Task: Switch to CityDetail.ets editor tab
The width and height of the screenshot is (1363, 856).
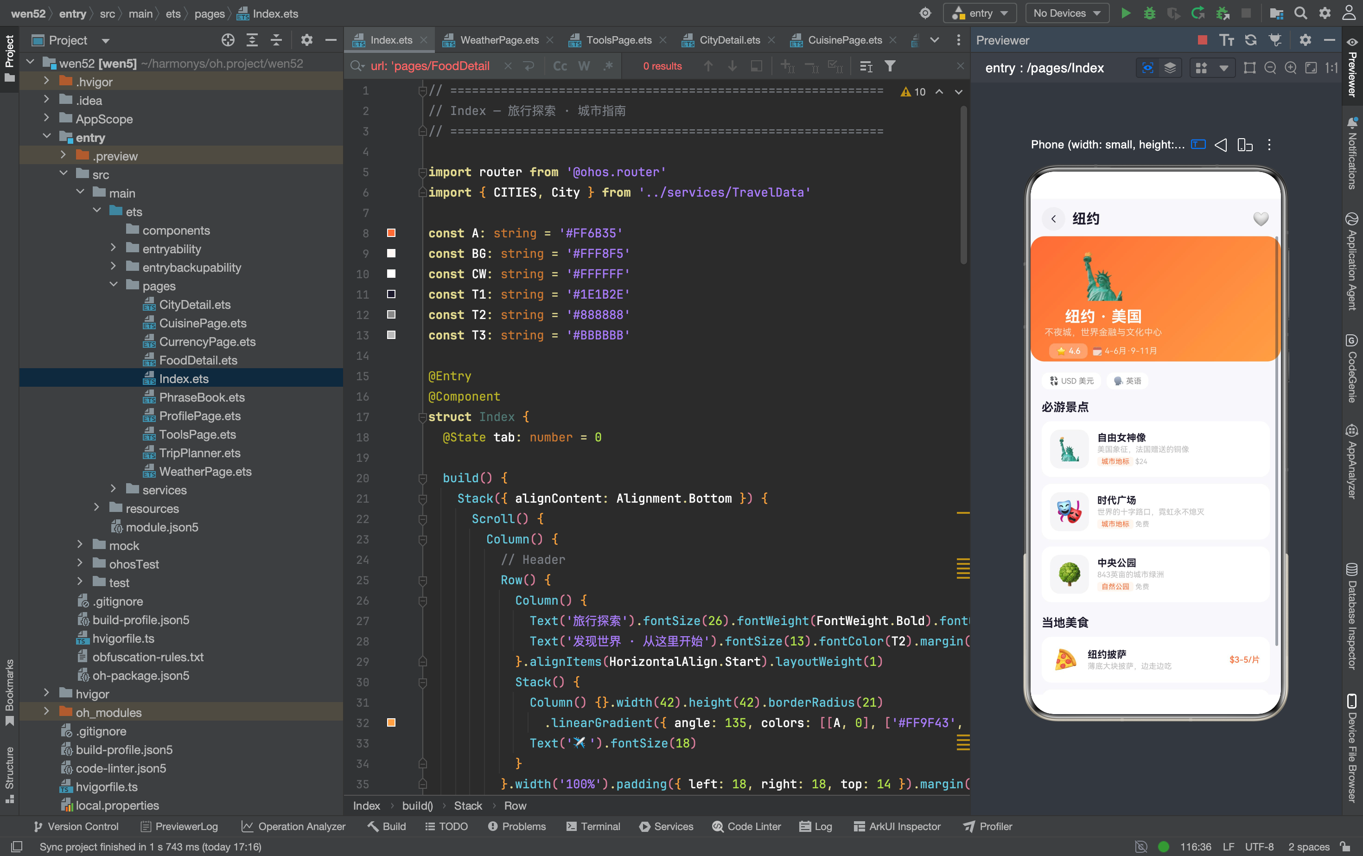Action: [x=730, y=39]
